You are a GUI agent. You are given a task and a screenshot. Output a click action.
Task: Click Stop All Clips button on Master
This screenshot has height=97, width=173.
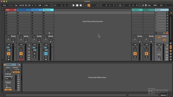tap(156, 33)
